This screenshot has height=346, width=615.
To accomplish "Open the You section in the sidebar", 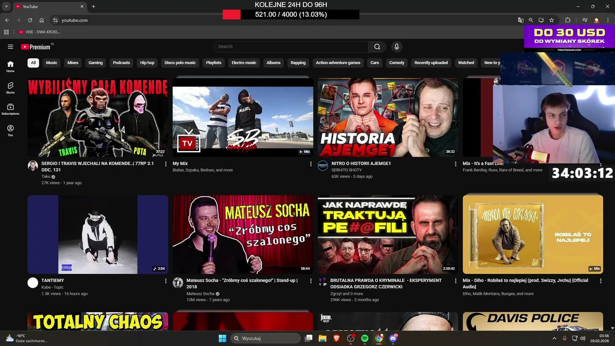I will coord(10,131).
